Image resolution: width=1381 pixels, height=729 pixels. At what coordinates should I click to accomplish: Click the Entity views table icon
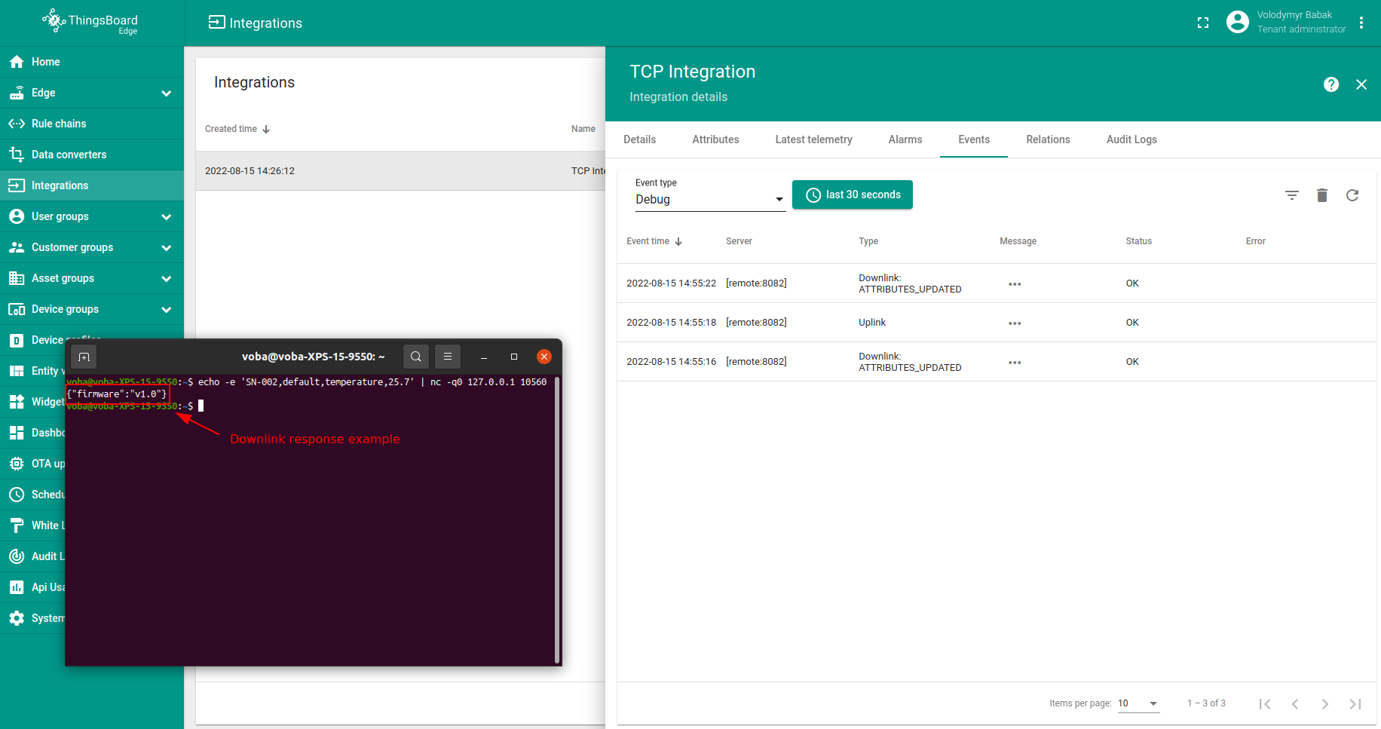tap(17, 371)
